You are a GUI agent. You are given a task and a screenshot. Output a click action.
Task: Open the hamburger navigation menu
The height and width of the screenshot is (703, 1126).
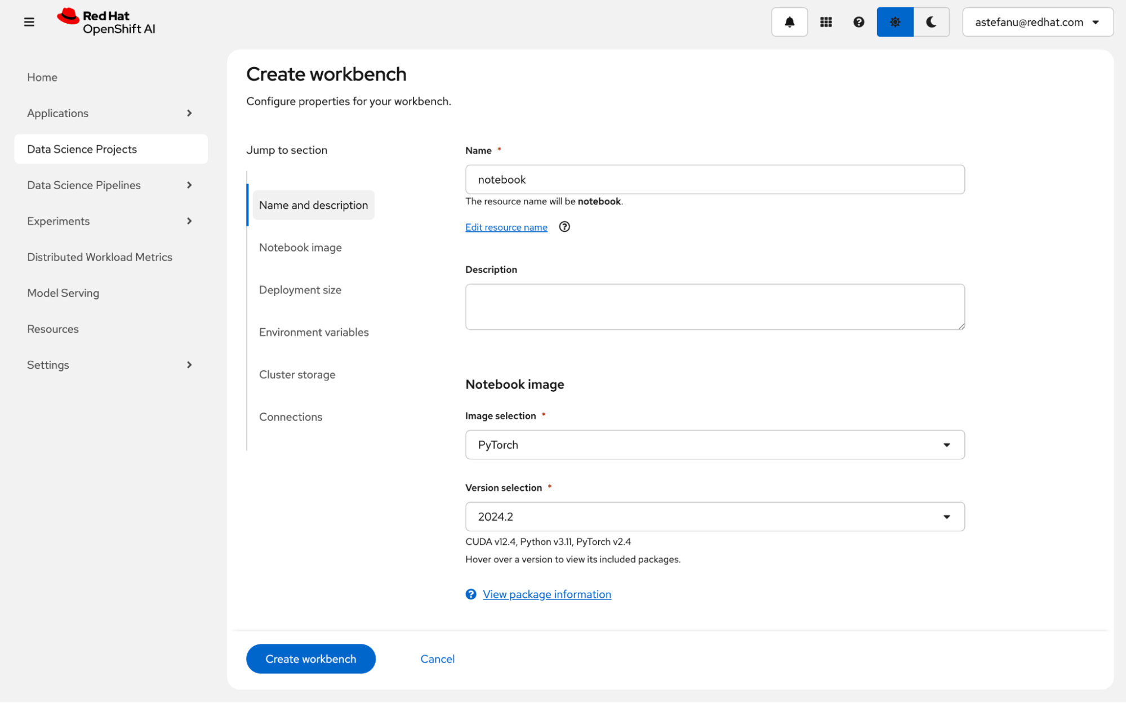pos(29,22)
